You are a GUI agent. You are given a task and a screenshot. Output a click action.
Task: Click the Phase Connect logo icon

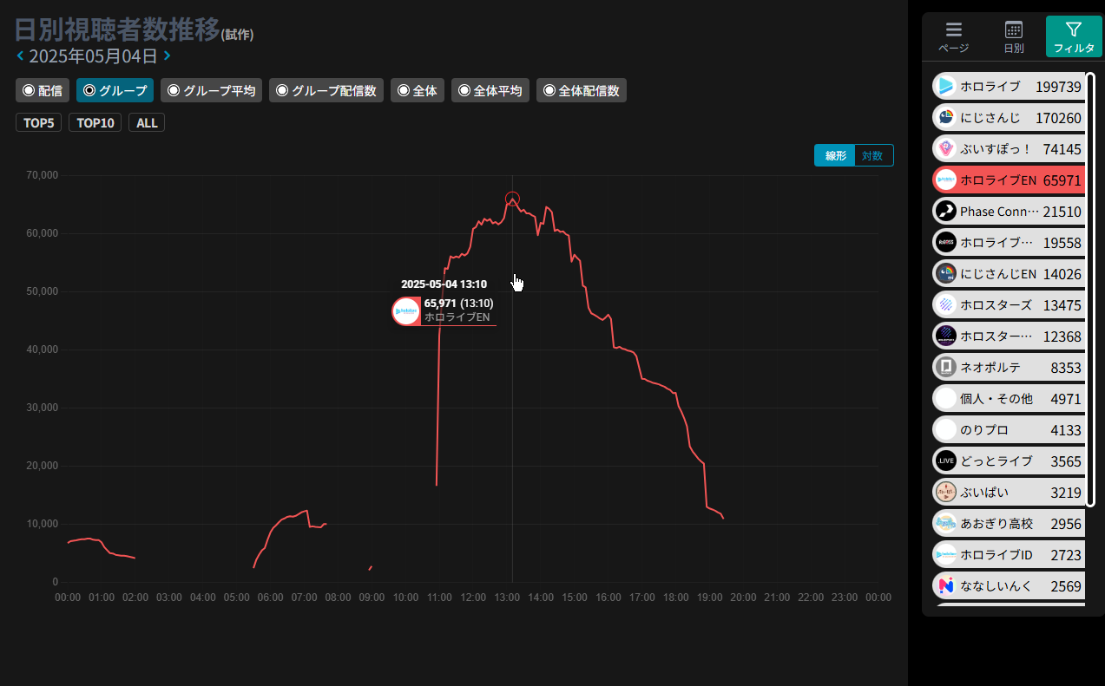click(x=945, y=211)
